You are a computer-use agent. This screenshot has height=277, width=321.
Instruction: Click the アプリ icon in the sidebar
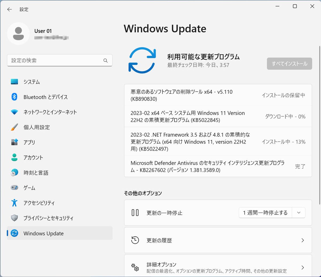pyautogui.click(x=14, y=142)
